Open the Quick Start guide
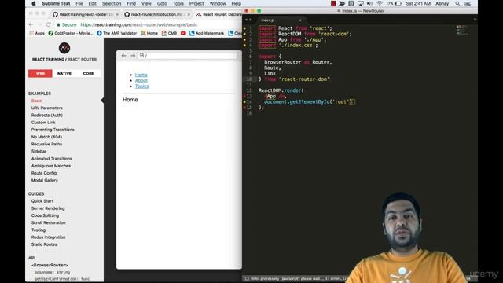The width and height of the screenshot is (503, 283). click(x=42, y=201)
